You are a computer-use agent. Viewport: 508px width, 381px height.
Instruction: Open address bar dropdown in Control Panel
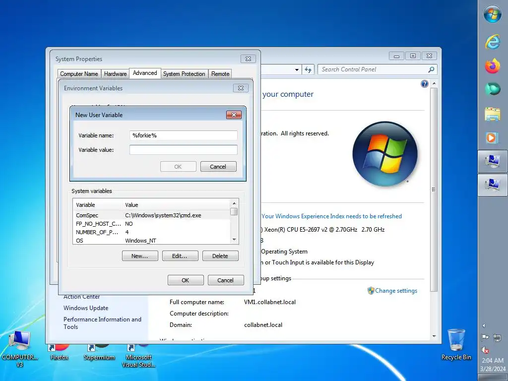click(x=297, y=69)
